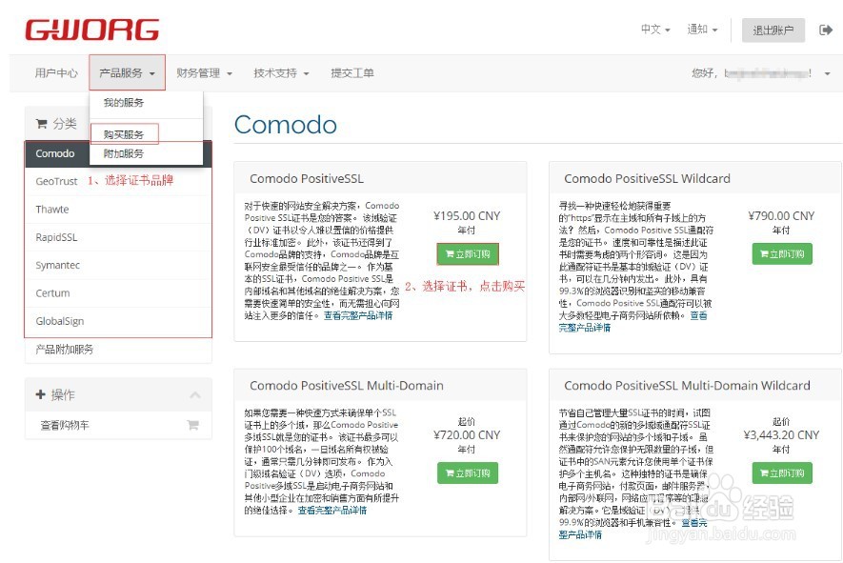The image size is (843, 563).
Task: Click the ¥720.00 CNY price
Action: pyautogui.click(x=467, y=435)
